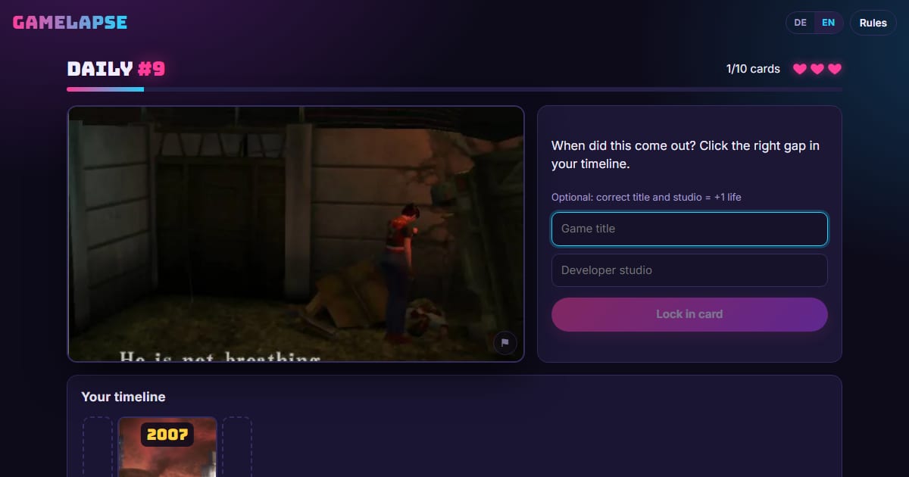This screenshot has width=909, height=477.
Task: Switch language to DE
Action: point(800,23)
